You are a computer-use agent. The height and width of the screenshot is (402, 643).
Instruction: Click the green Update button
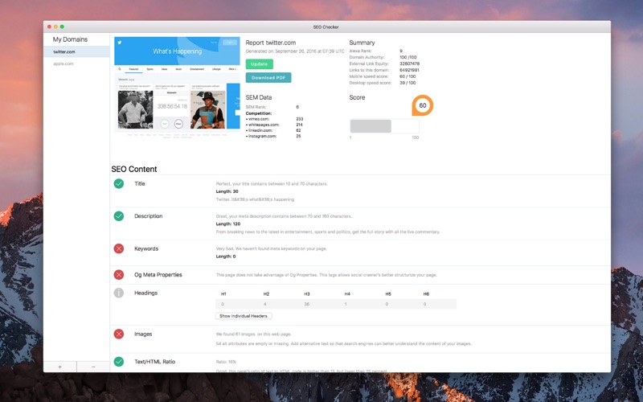tap(259, 64)
